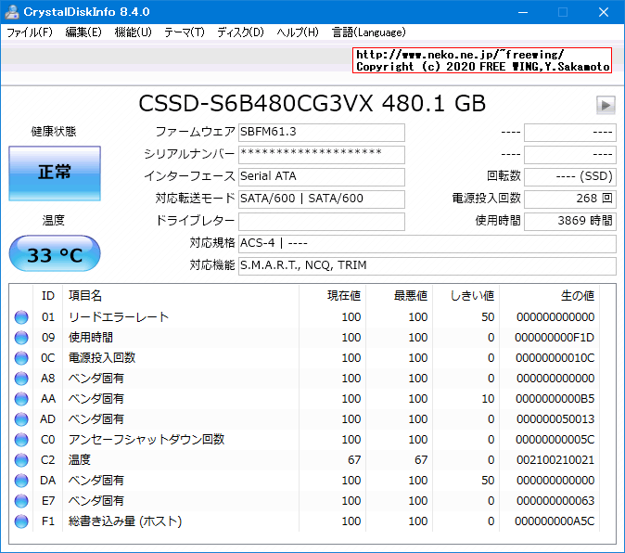The image size is (625, 553).
Task: Click status orb for row ID AA
Action: tap(21, 399)
